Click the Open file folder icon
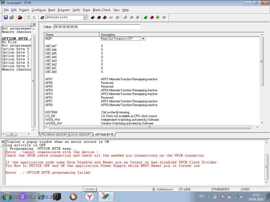 [x=12, y=17]
